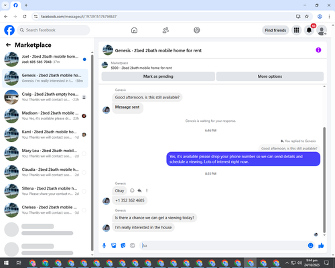The width and height of the screenshot is (335, 268).
Task: View site information icon in address bar
Action: [x=36, y=17]
